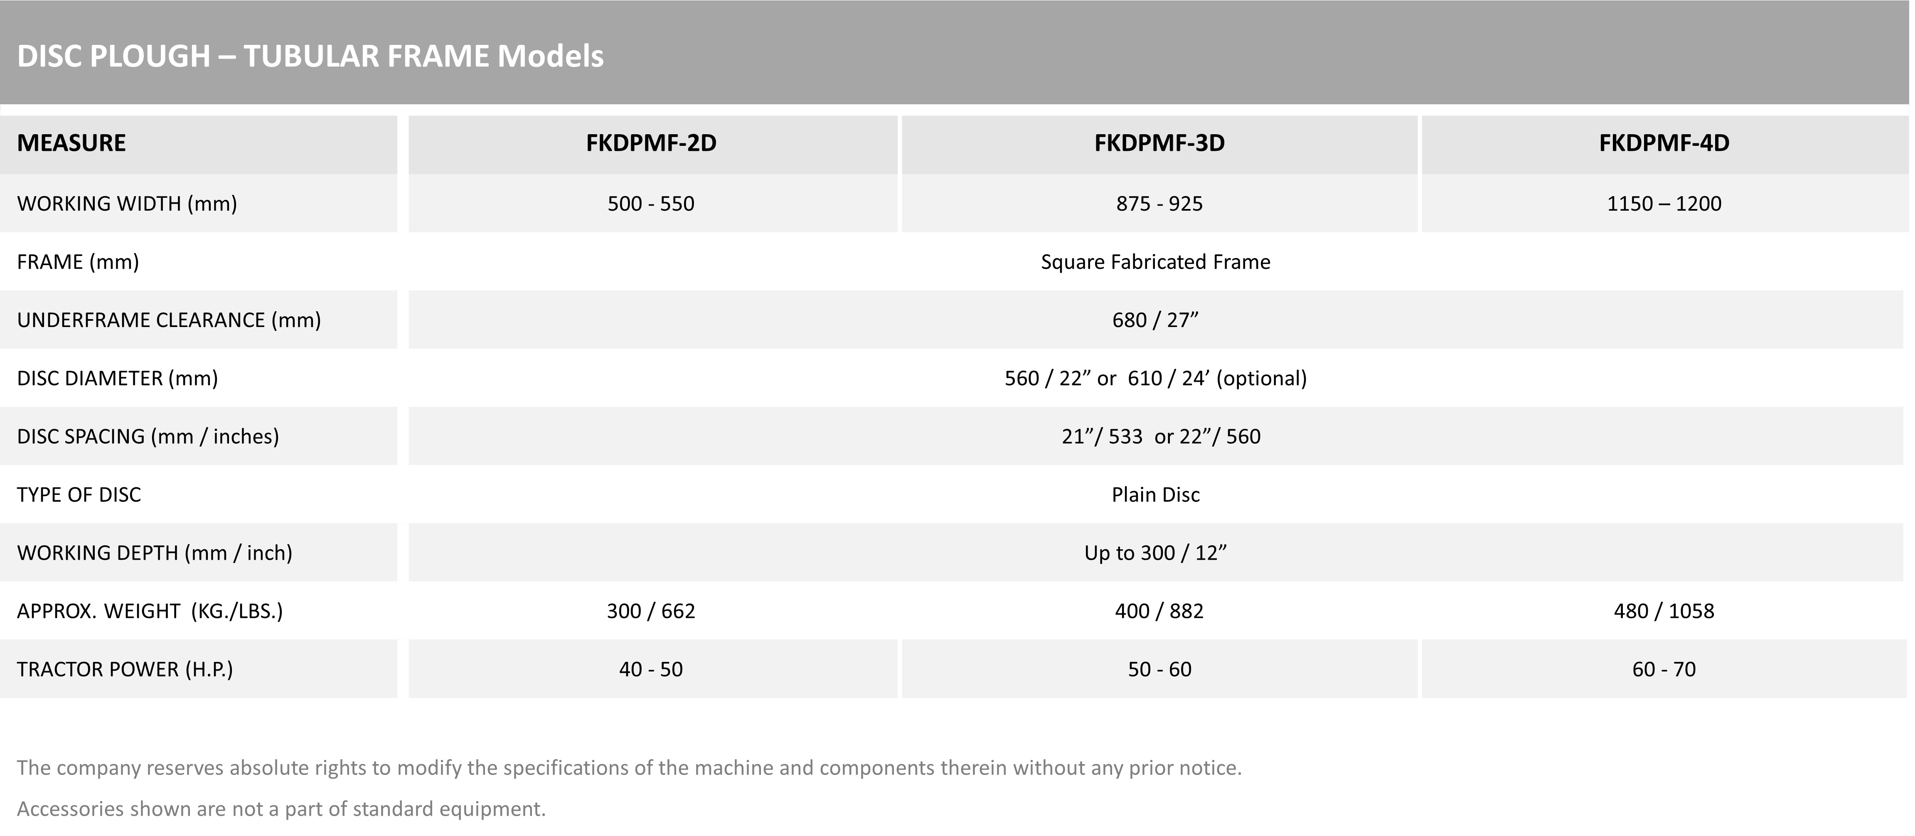Select the DISC DIAMETER (mm) row label

coord(118,378)
